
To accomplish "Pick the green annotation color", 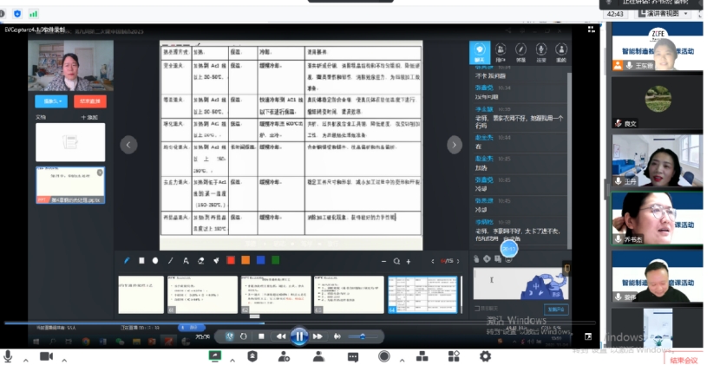I will tap(276, 261).
